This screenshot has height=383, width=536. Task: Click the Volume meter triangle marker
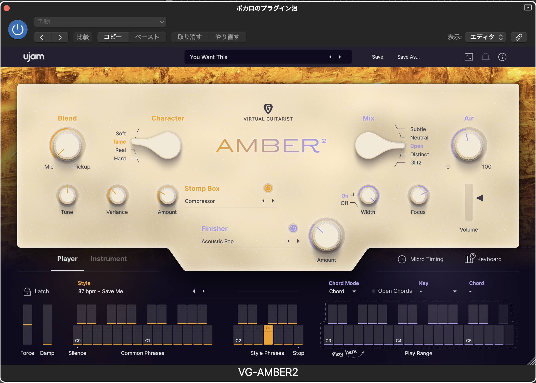479,198
